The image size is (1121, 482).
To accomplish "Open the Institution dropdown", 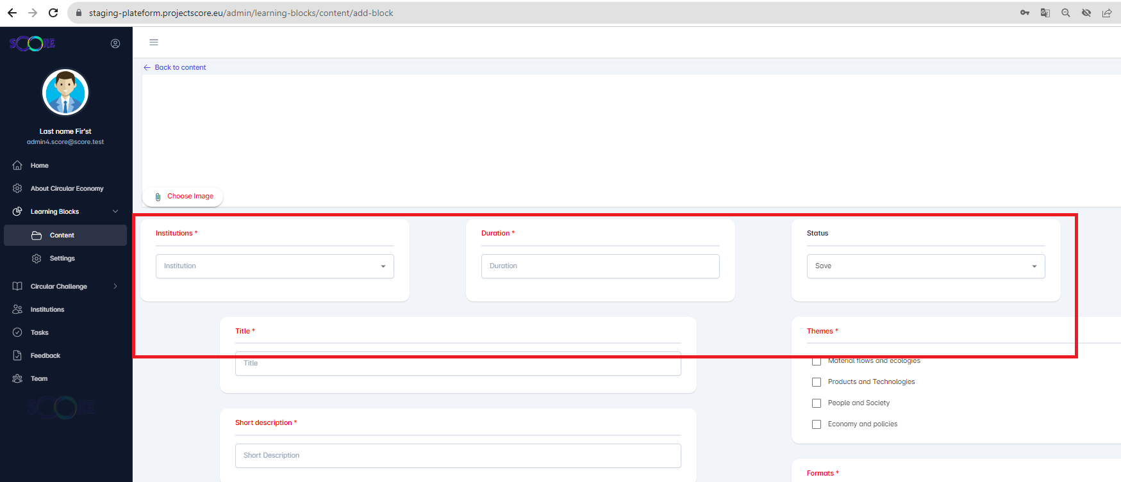I will coord(274,266).
